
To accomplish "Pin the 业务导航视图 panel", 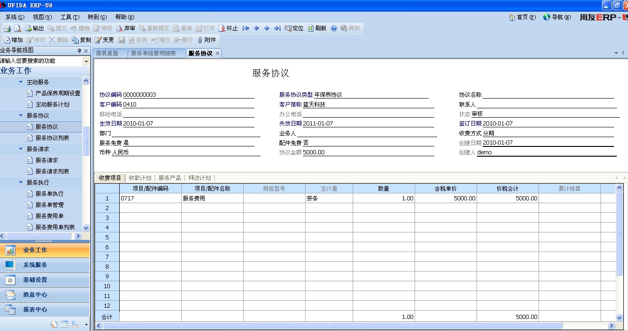I will tap(79, 51).
